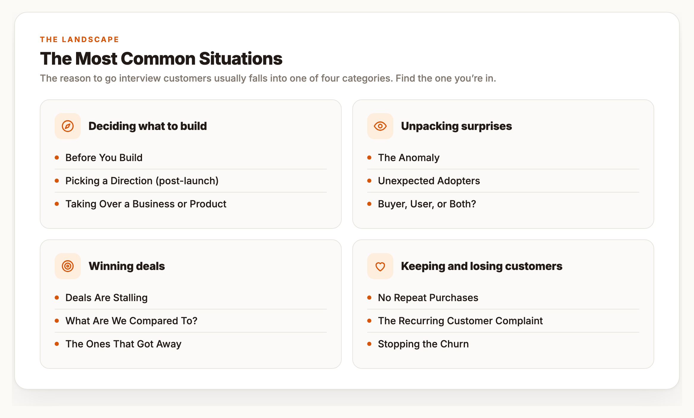Click the heart icon beside Keeping and losing customers
The height and width of the screenshot is (418, 694).
coord(380,266)
